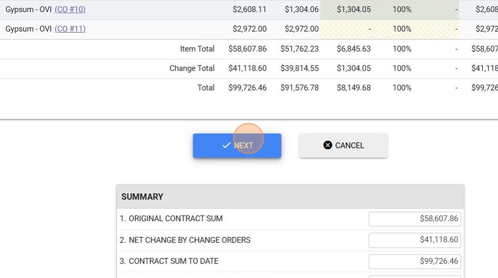This screenshot has height=278, width=498.
Task: Click the Total row $8,149.68 cell
Action: [353, 88]
